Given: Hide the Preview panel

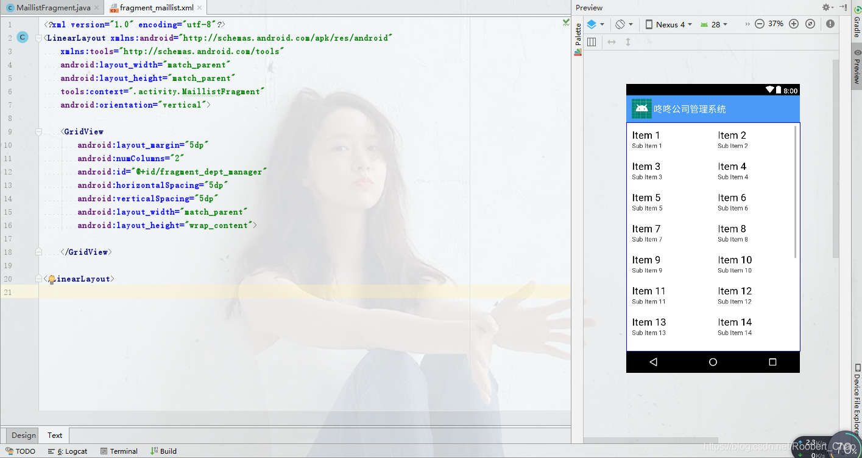Looking at the screenshot, I should coord(844,7).
